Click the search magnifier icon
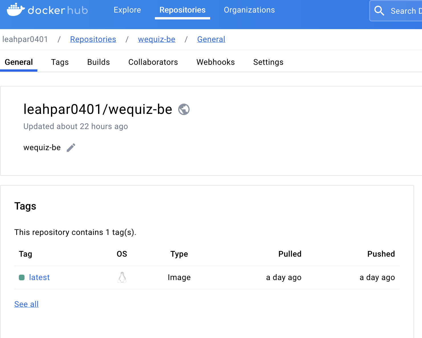 click(379, 11)
